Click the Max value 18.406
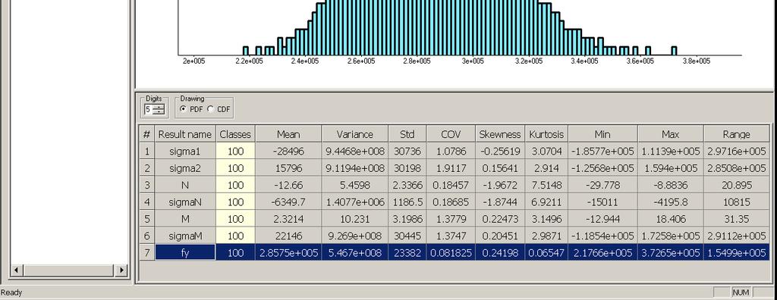 670,219
